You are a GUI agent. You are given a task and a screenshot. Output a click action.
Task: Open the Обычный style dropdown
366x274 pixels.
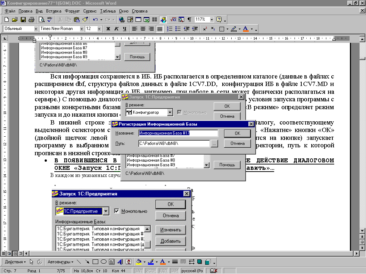coord(36,29)
